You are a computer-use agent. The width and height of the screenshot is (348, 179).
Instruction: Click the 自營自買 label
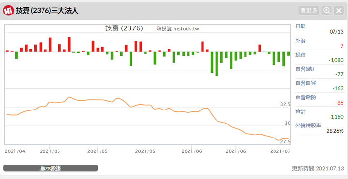click(306, 83)
